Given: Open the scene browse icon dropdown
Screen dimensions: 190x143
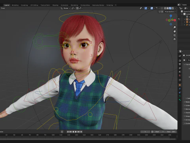Looking at the screenshot, I should [179, 5].
